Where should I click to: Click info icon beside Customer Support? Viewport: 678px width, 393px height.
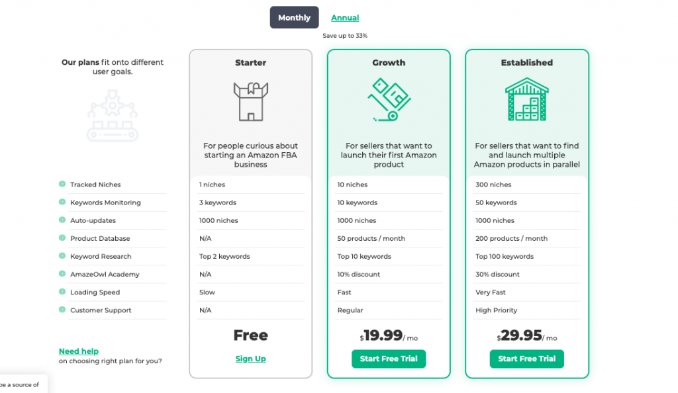coord(62,310)
